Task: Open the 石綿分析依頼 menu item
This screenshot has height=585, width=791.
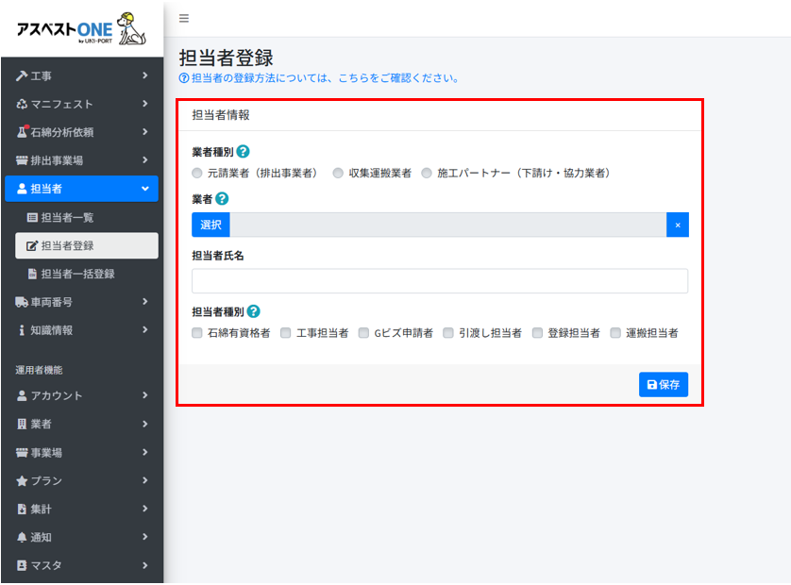Action: point(81,132)
